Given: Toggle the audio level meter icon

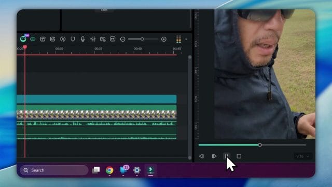Looking at the screenshot, I should [x=178, y=39].
